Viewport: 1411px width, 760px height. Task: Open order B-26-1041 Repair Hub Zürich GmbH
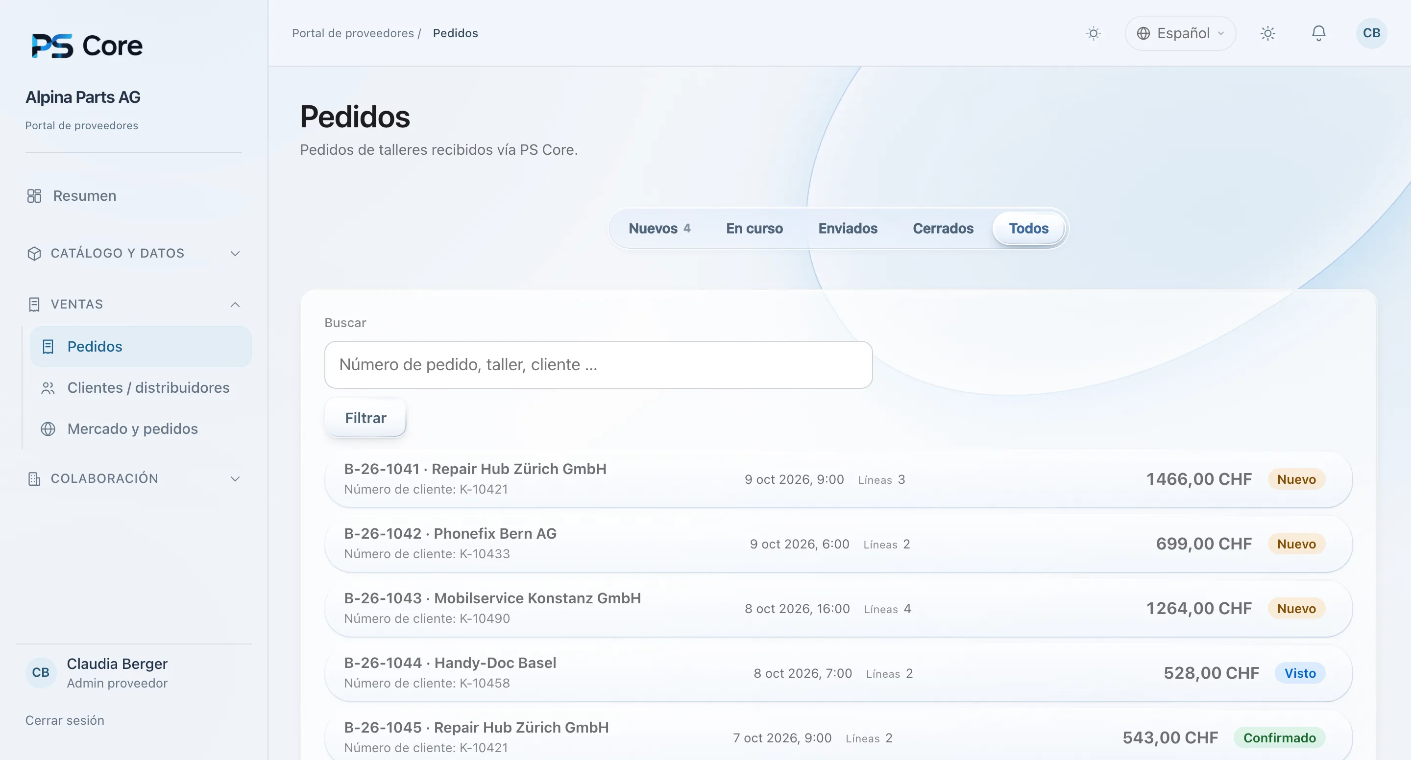(x=838, y=480)
